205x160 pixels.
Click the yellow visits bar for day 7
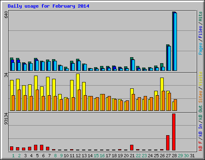tap(47, 94)
